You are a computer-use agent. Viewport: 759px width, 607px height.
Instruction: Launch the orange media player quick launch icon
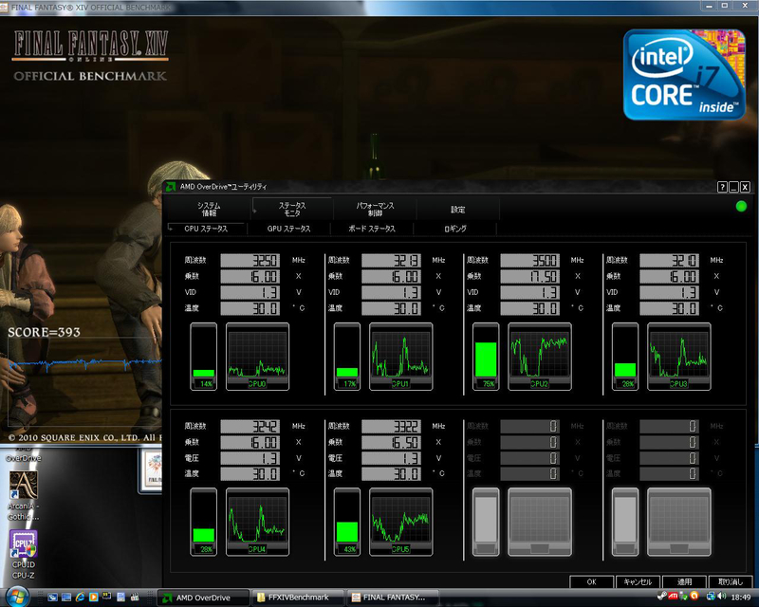93,598
